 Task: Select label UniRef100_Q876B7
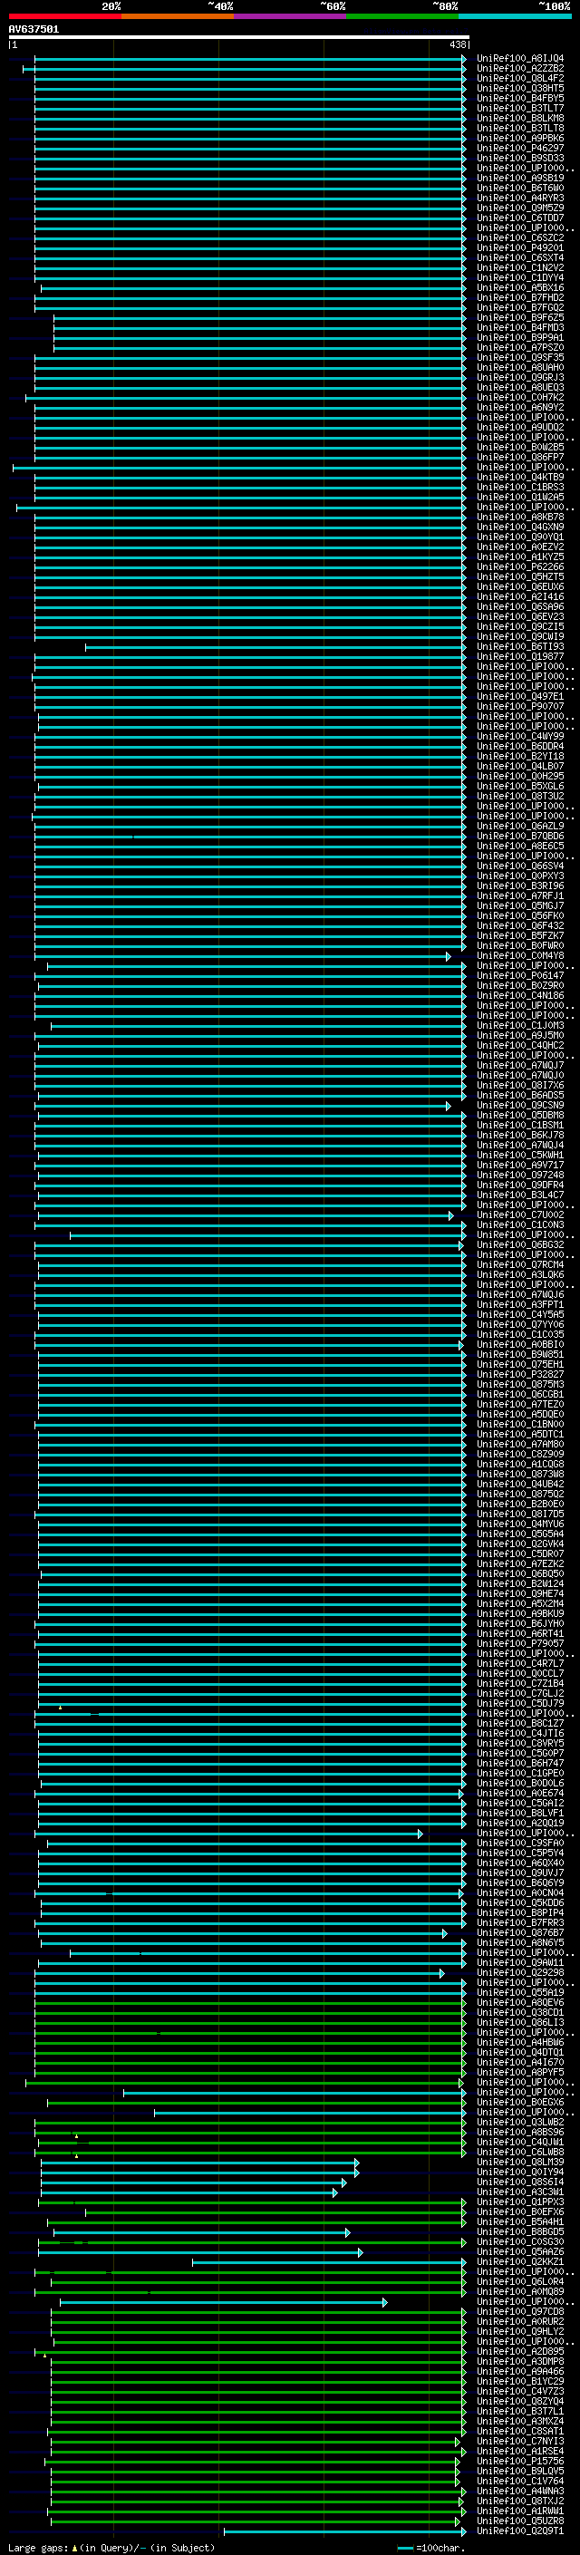[x=519, y=1932]
